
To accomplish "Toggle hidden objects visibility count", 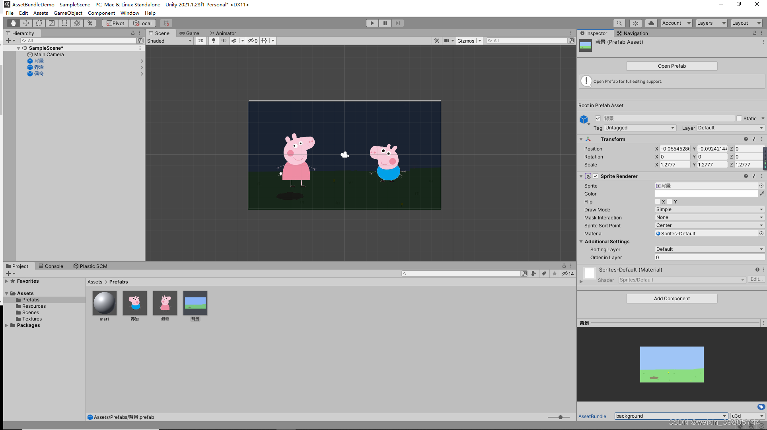I will coord(253,41).
